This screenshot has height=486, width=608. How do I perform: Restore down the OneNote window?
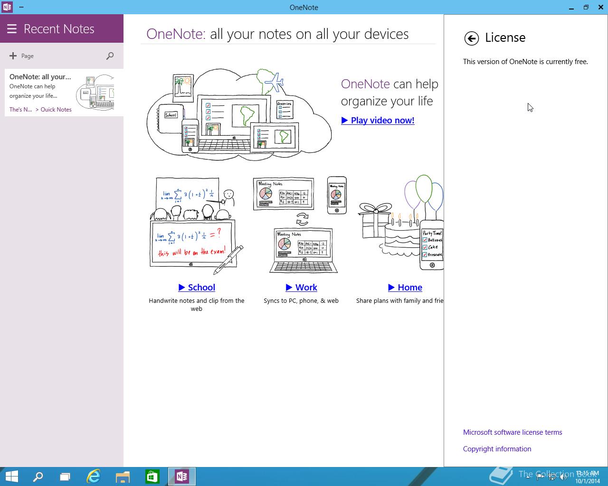pyautogui.click(x=586, y=7)
